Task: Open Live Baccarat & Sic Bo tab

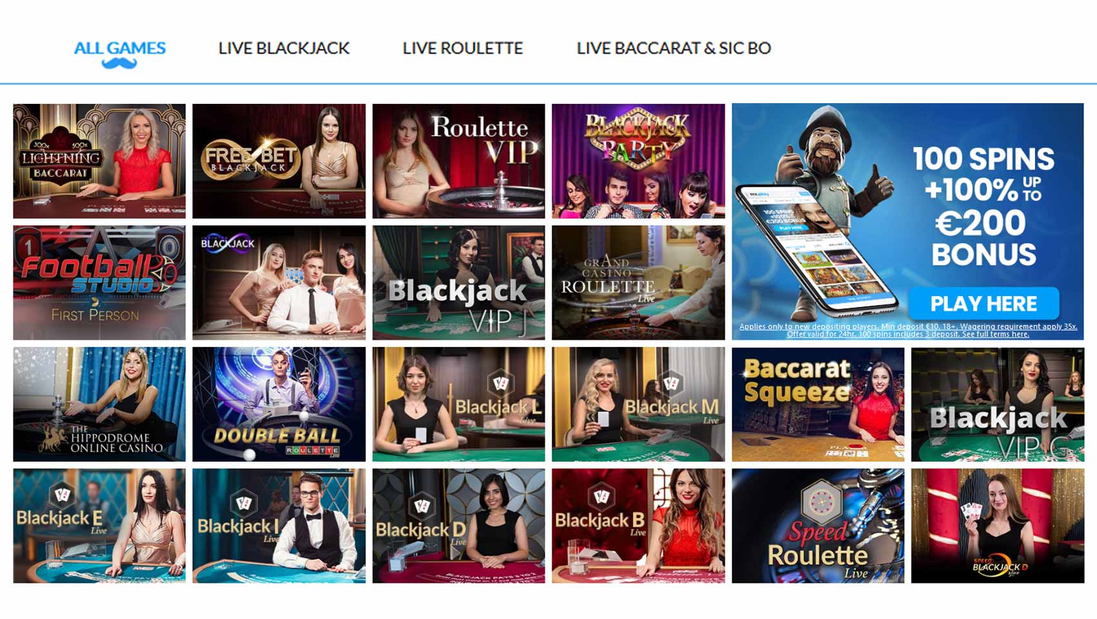Action: click(x=674, y=48)
